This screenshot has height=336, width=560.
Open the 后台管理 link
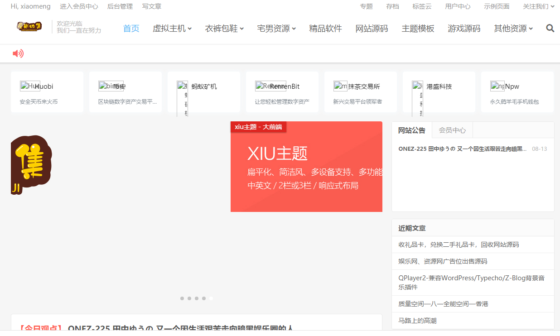tap(120, 6)
